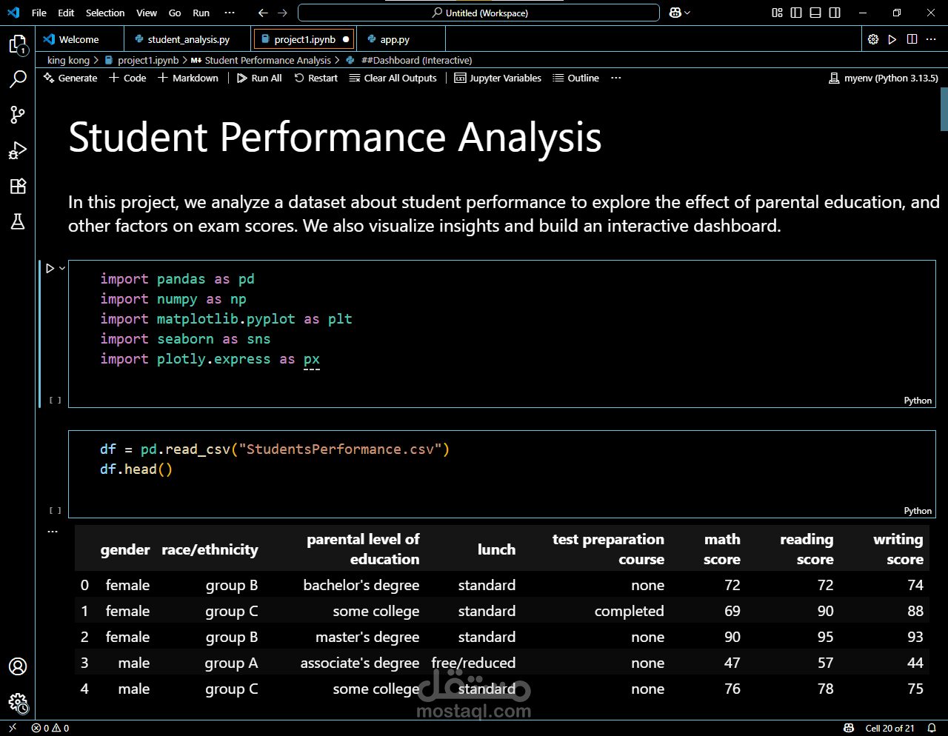This screenshot has height=736, width=948.
Task: Split the editor to the right
Action: pos(912,39)
